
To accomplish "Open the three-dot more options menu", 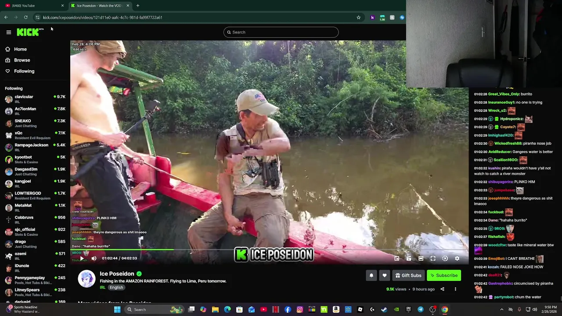I will (x=455, y=289).
